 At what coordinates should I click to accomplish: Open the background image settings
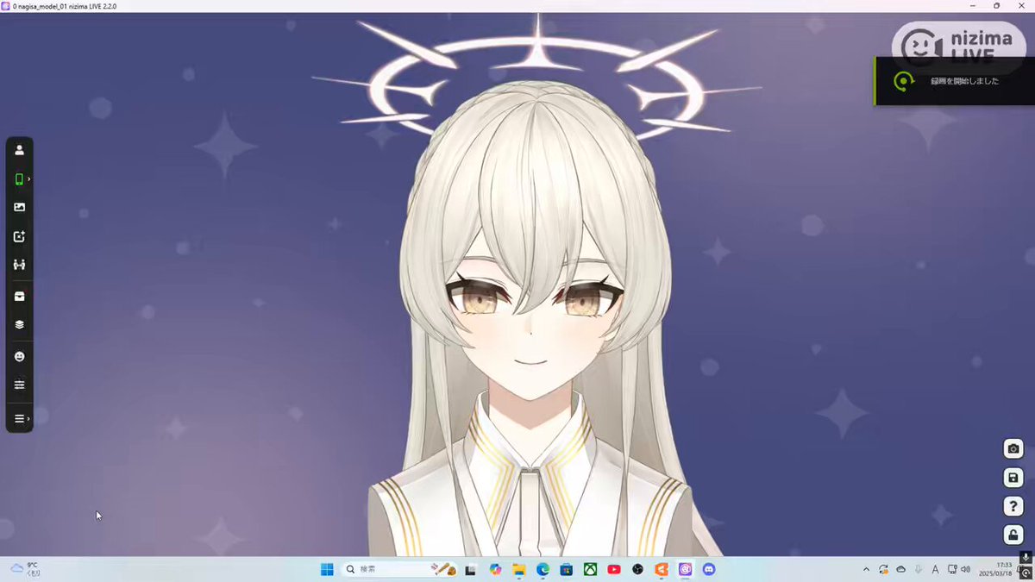[x=19, y=208]
